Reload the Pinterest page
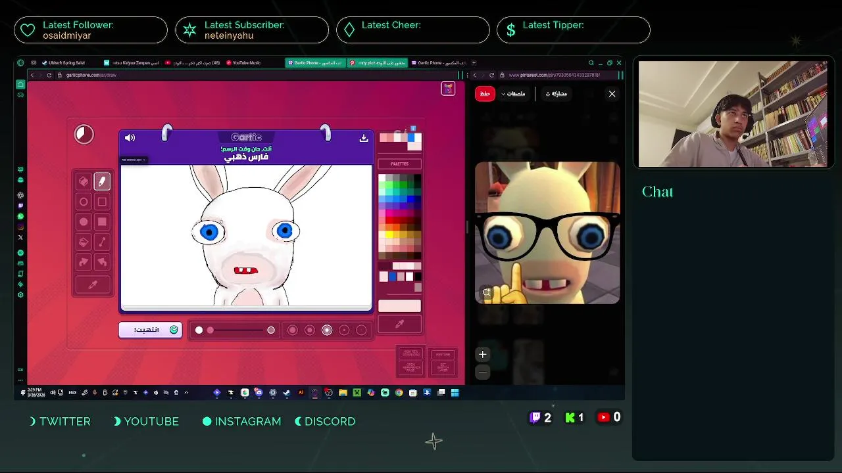 coord(491,75)
